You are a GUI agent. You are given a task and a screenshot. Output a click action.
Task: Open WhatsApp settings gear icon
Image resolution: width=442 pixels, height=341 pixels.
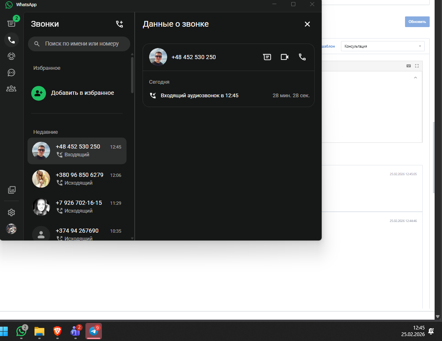click(11, 212)
